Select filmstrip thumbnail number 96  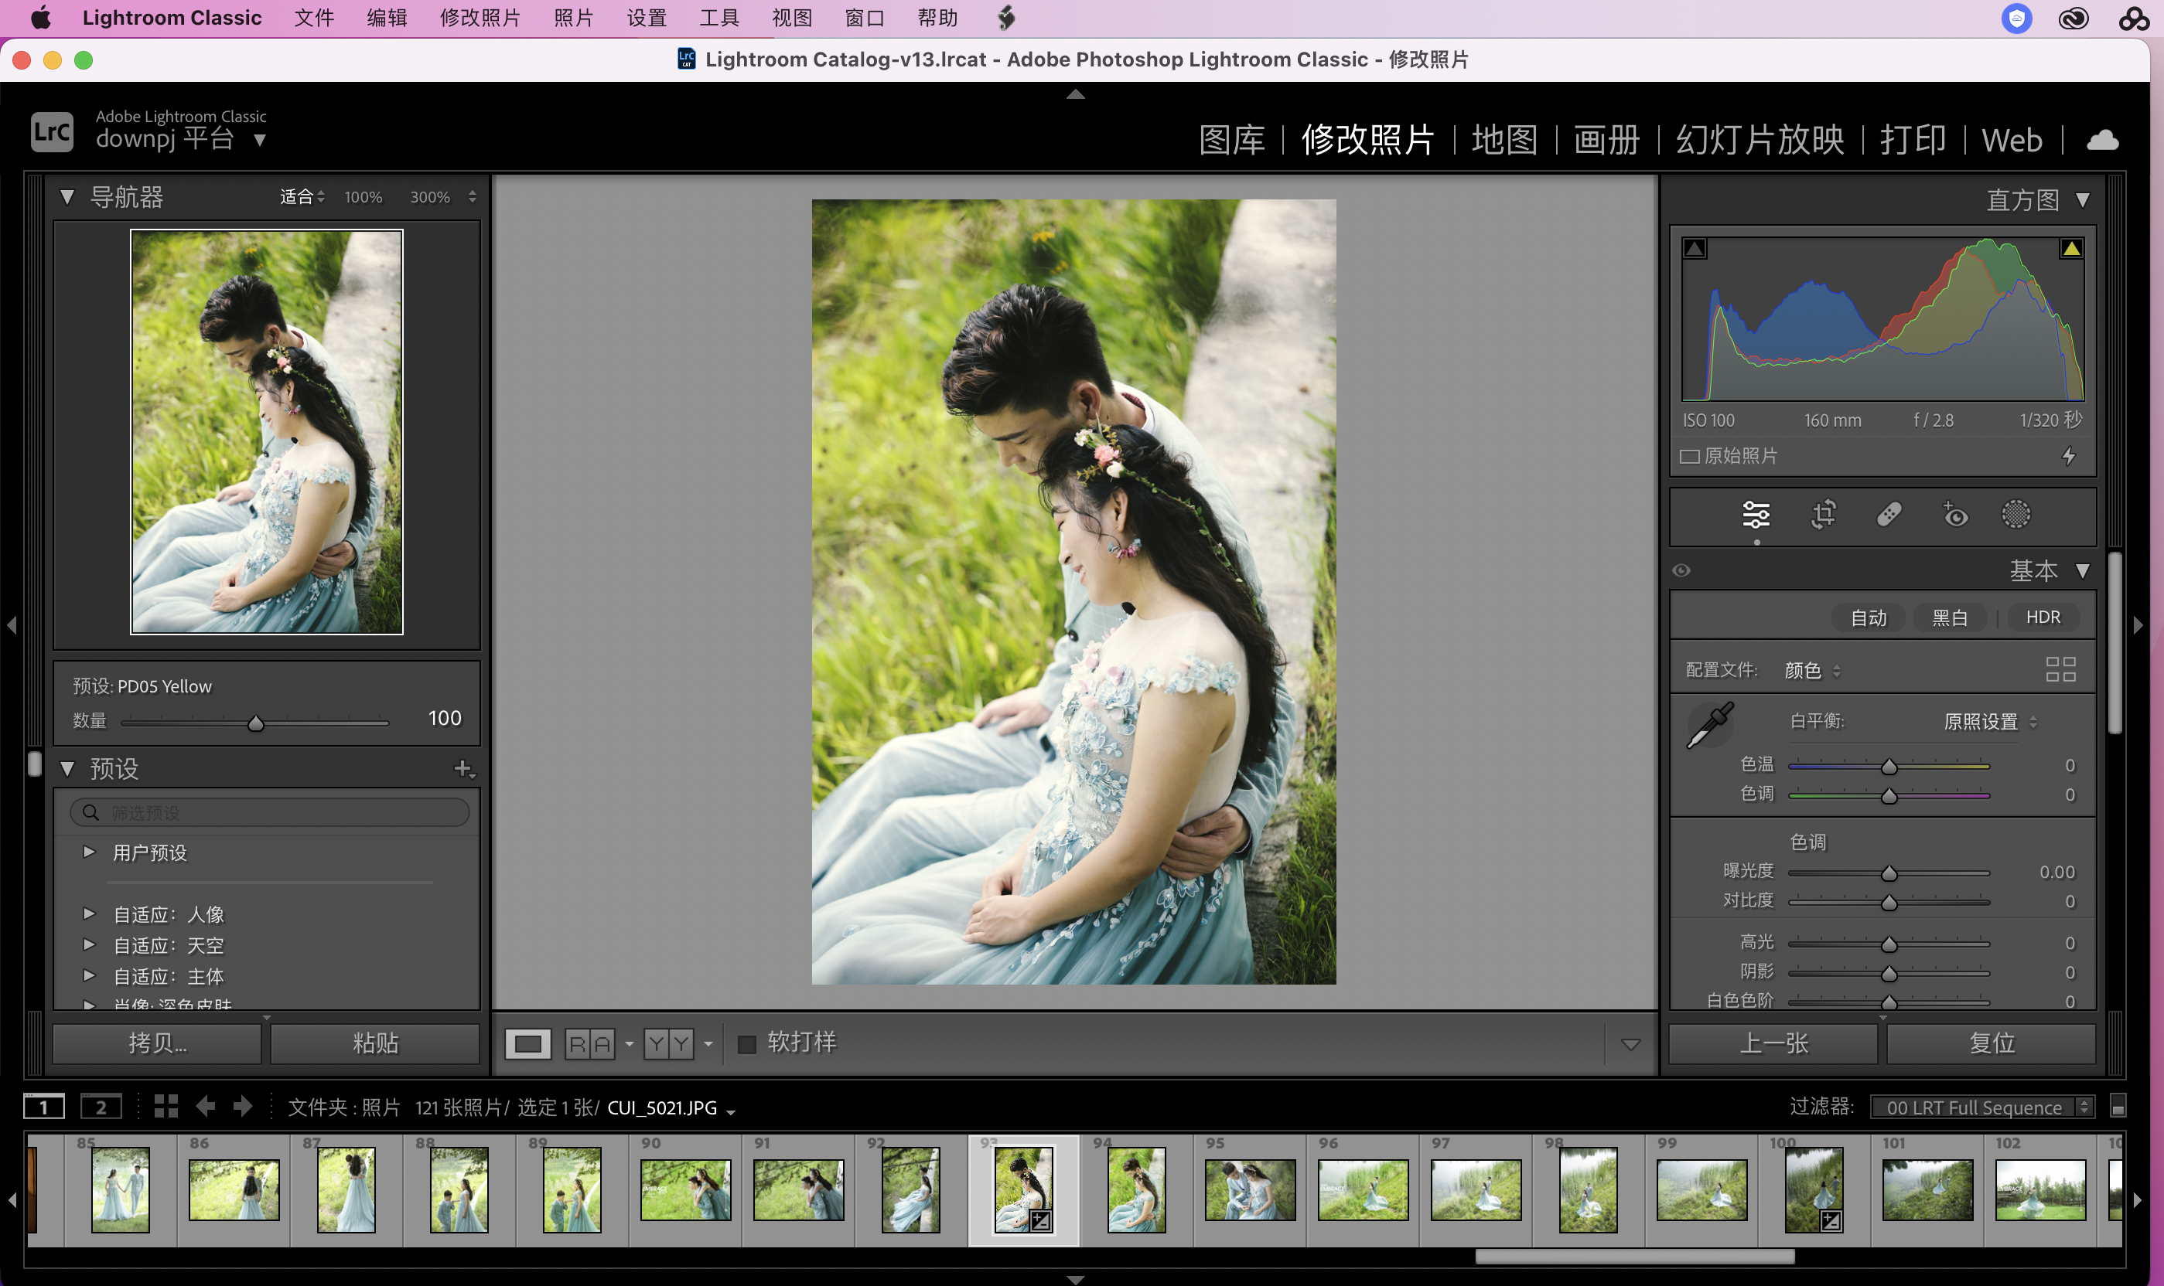[1362, 1190]
